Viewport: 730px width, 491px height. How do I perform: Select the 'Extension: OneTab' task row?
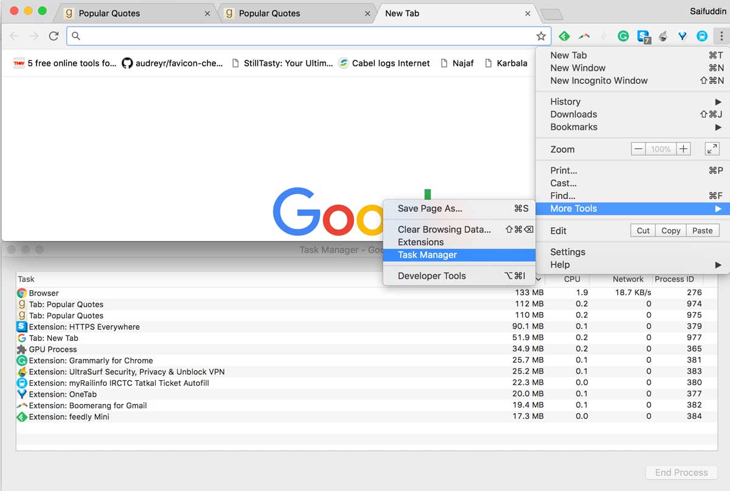(x=367, y=394)
